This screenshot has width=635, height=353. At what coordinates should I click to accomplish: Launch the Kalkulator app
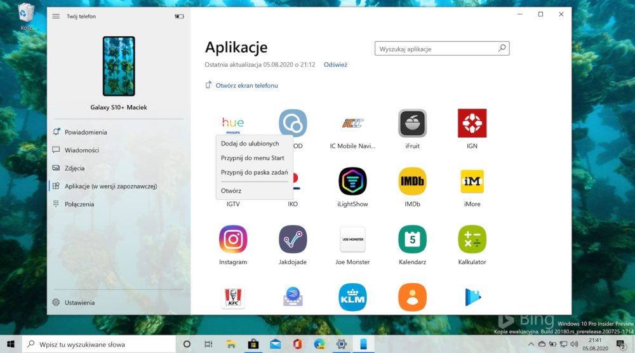pos(472,239)
